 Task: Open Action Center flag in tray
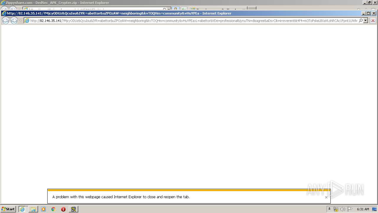(x=350, y=209)
